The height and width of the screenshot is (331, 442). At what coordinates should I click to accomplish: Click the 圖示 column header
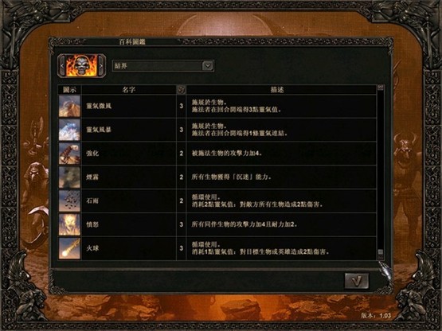pyautogui.click(x=69, y=90)
